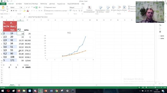Viewport: 167px width, 93px height.
Task: Click cell containing sum 18685
Action: 27,67
